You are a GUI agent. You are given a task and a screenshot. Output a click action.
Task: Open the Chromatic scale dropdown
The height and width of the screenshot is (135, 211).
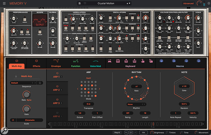point(30,120)
